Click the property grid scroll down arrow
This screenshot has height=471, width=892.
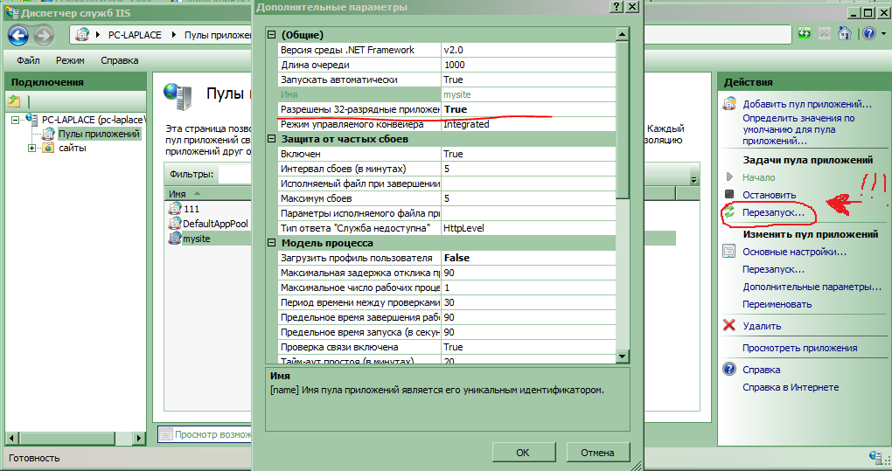pyautogui.click(x=623, y=357)
